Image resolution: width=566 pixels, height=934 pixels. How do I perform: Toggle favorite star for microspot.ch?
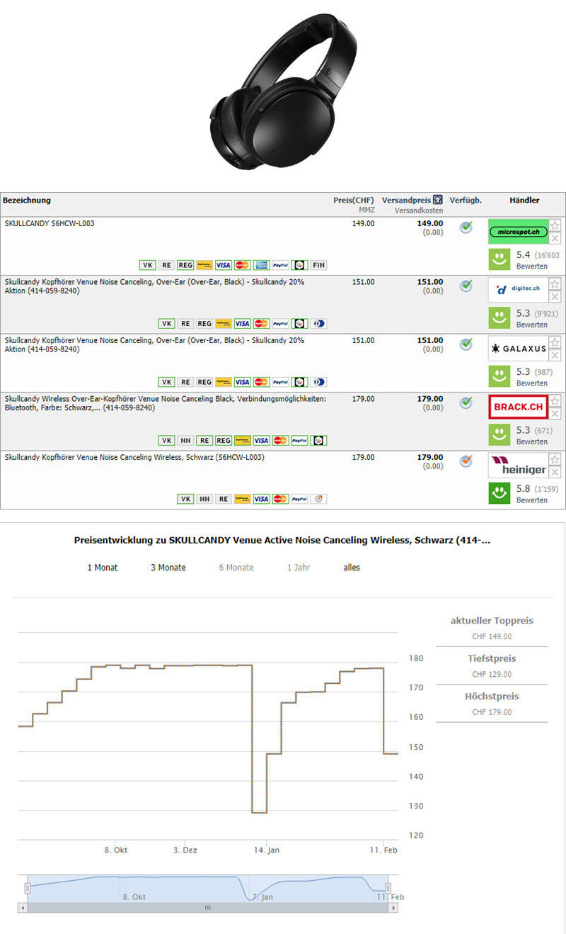555,225
